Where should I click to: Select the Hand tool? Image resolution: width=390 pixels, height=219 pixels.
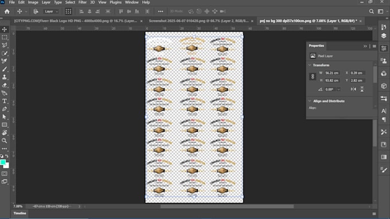5,133
